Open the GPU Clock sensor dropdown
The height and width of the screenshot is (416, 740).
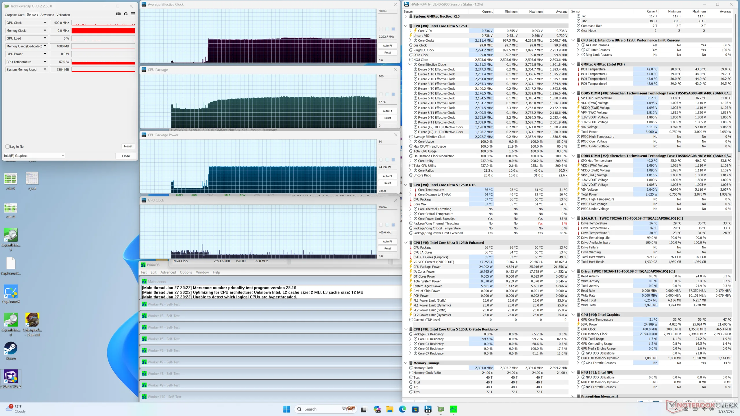pos(45,23)
